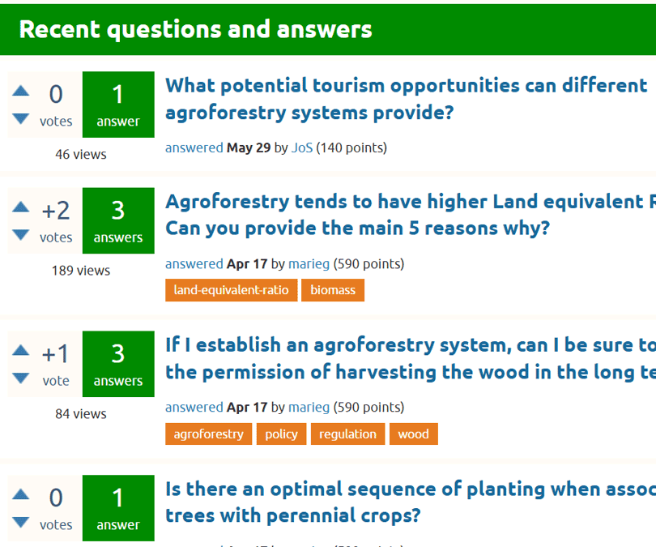Filter by the wood tag
Image resolution: width=656 pixels, height=547 pixels.
click(413, 434)
